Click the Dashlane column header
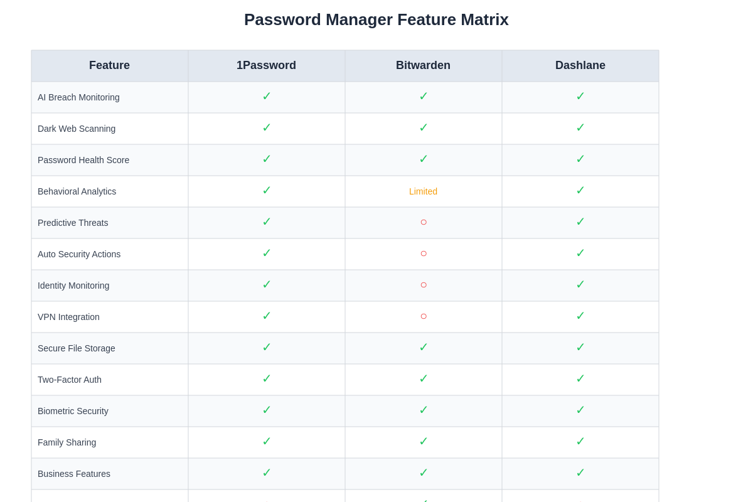 pos(580,65)
